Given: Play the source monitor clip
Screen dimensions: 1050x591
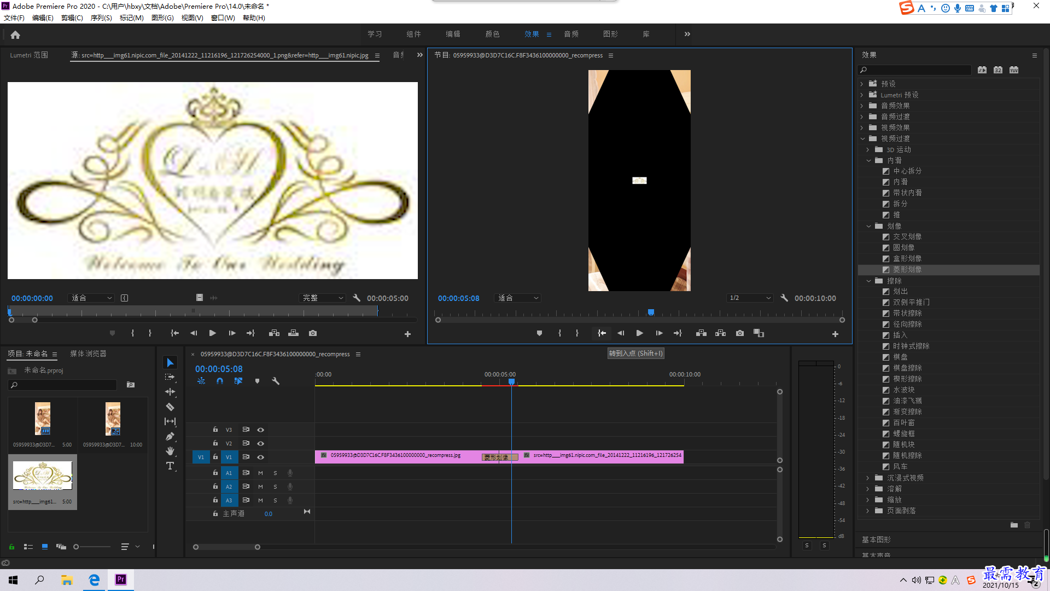Looking at the screenshot, I should (212, 333).
